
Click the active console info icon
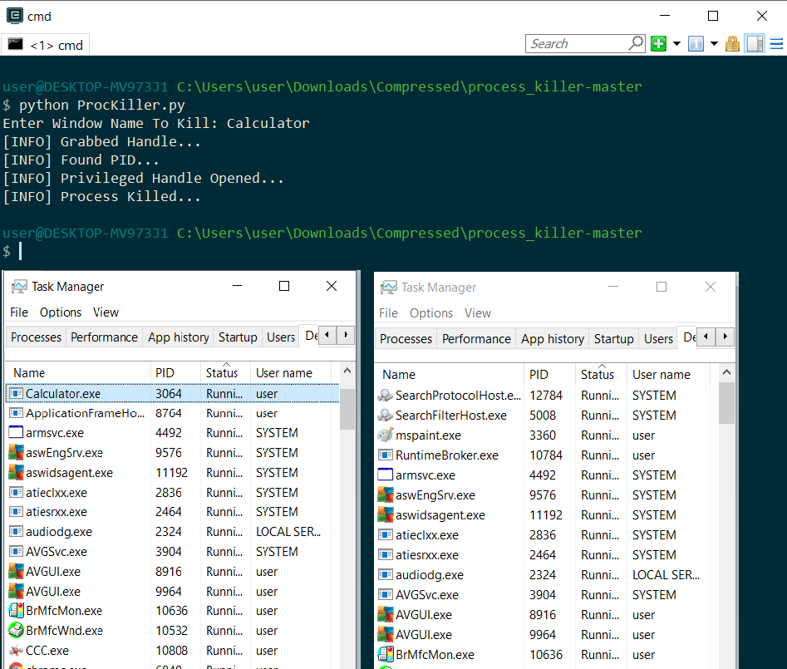(696, 44)
